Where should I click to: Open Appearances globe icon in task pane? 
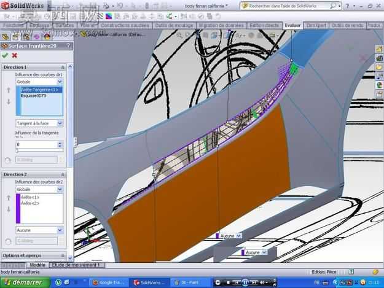(x=379, y=85)
